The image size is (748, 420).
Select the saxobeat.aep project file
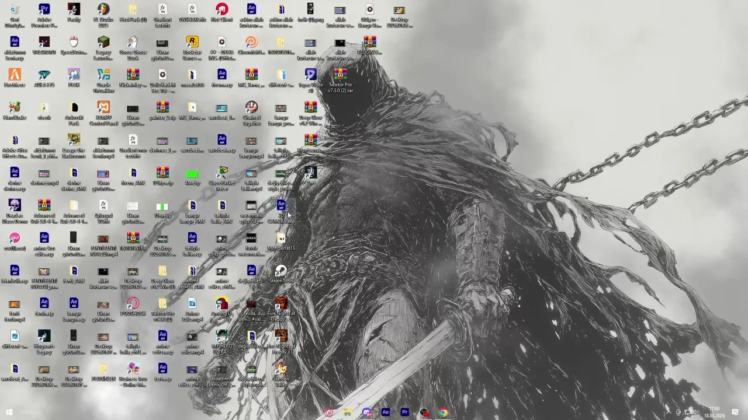point(221,143)
